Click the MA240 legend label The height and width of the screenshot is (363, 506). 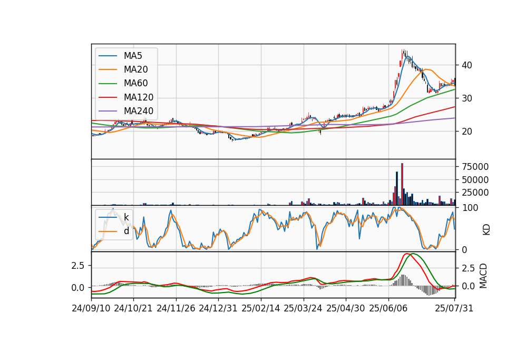click(x=139, y=111)
